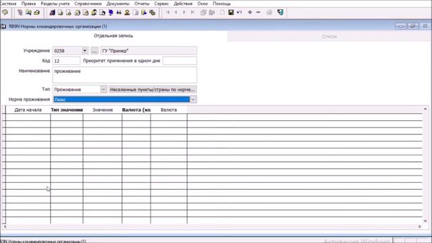Click the Значение column header
This screenshot has height=243, width=432.
coord(103,109)
